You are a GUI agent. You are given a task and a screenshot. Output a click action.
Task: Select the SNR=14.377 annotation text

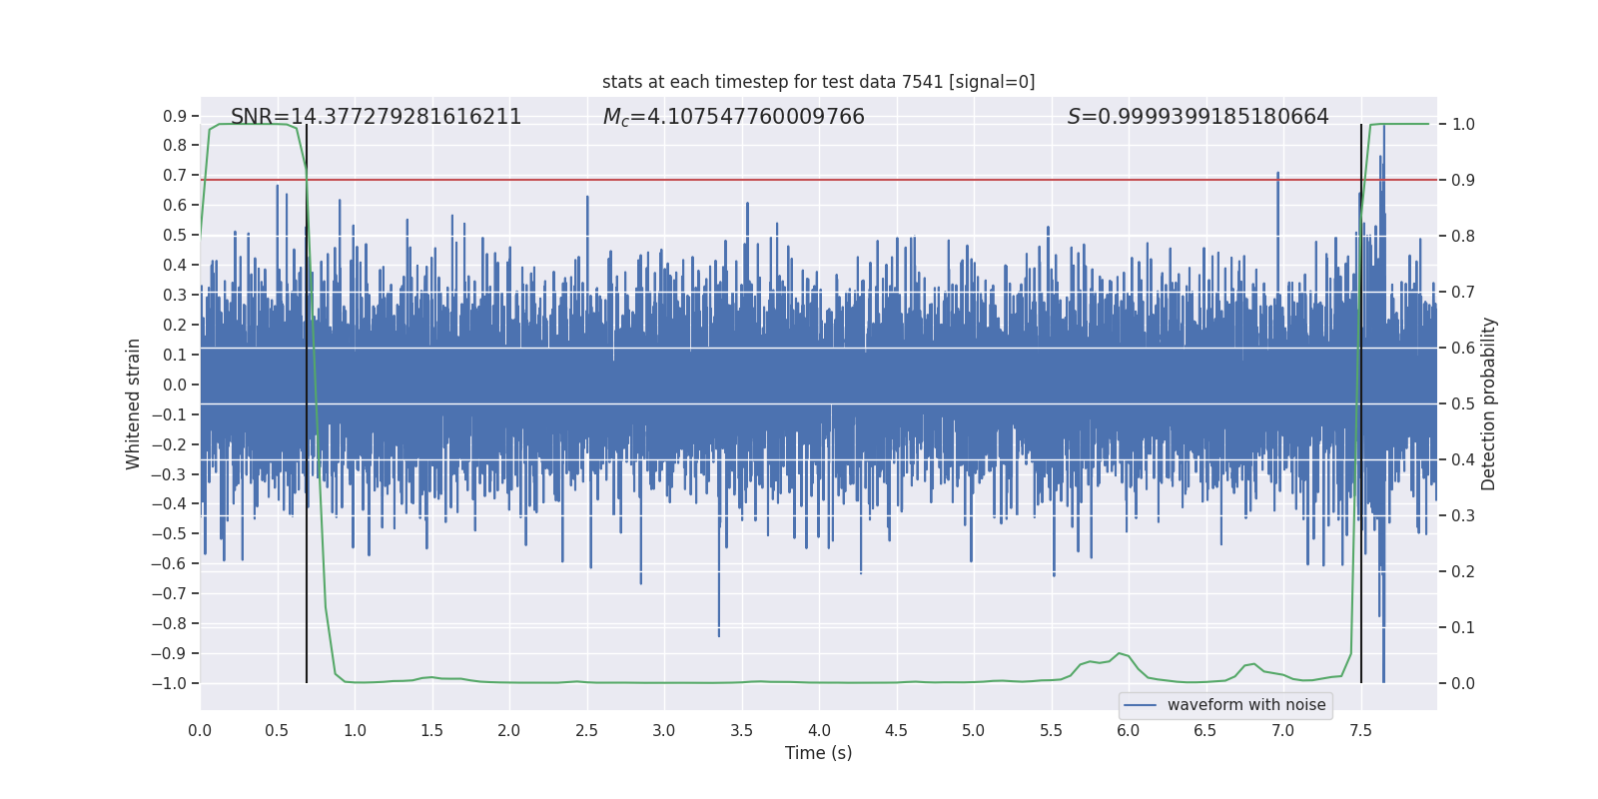click(x=376, y=117)
